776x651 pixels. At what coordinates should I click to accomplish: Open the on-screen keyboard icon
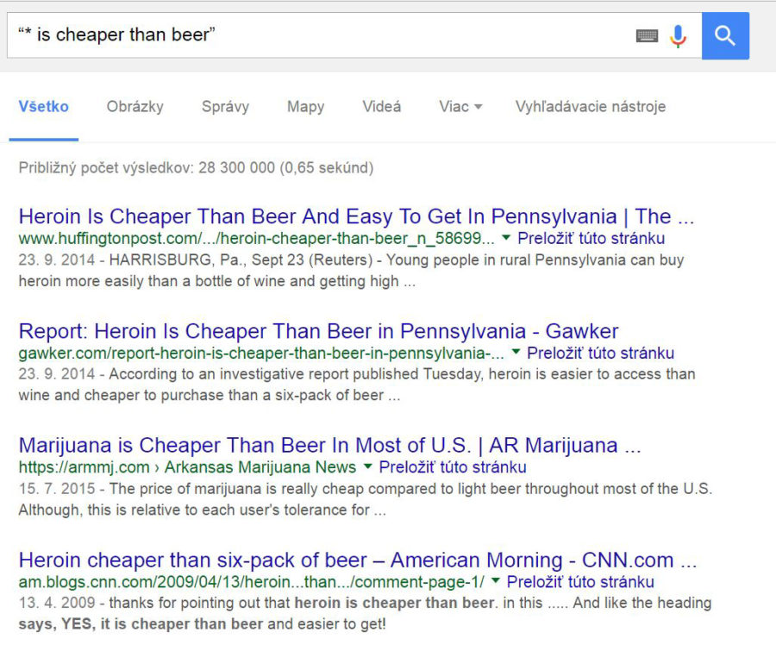(x=647, y=36)
